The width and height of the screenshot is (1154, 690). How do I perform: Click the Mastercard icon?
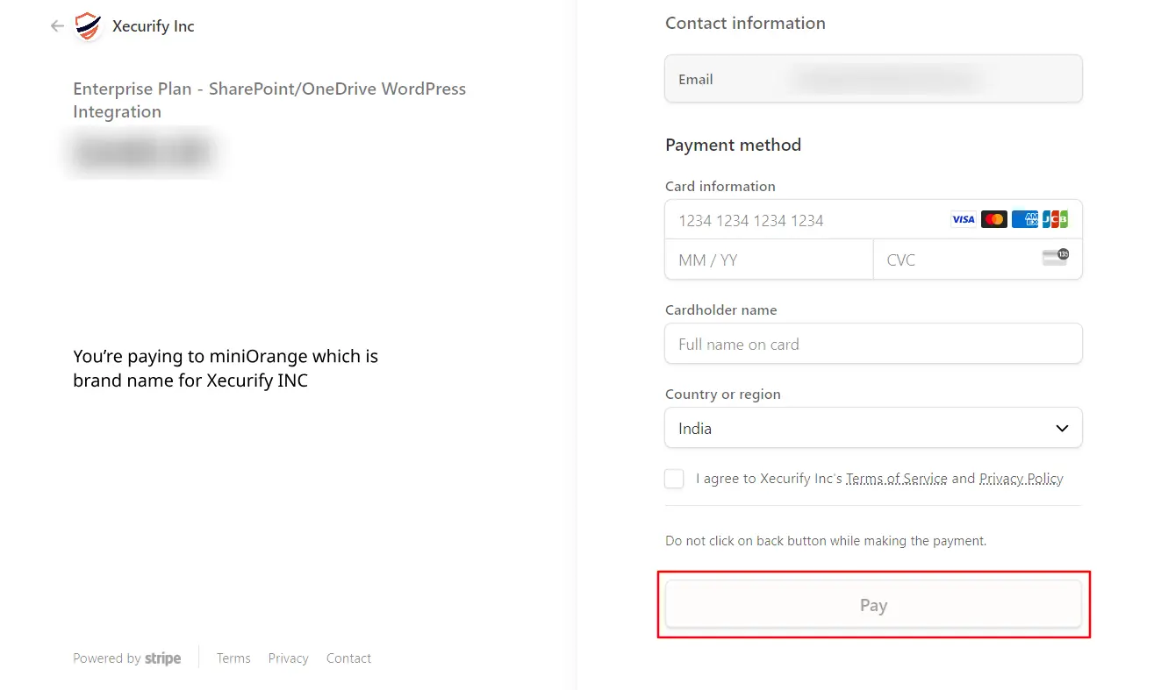(994, 219)
